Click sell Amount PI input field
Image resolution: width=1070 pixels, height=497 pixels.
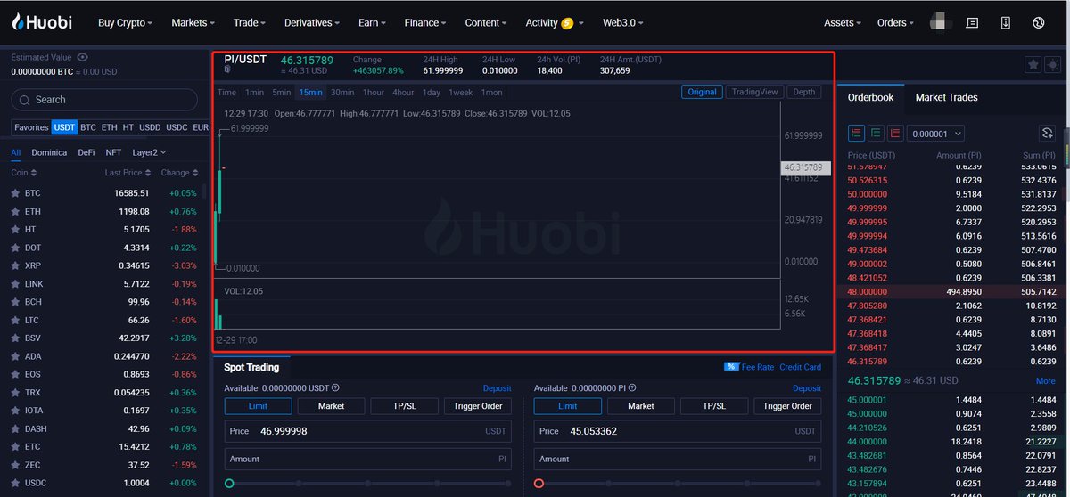(x=678, y=459)
